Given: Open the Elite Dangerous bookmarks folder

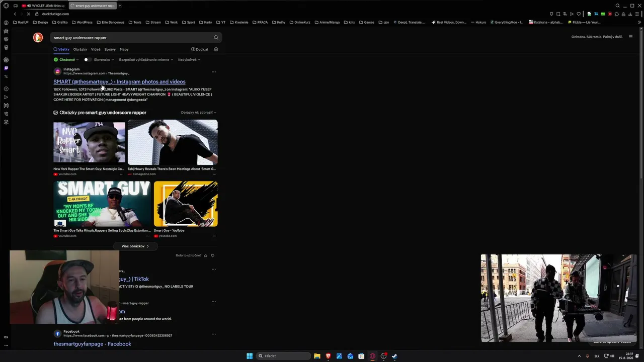Looking at the screenshot, I should point(111,22).
